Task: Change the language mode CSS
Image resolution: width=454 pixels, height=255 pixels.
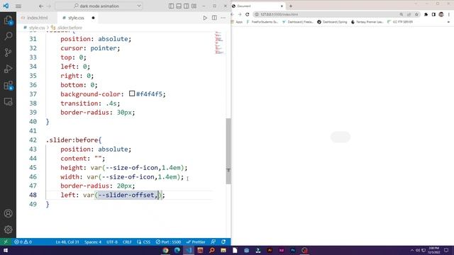Action: tap(144, 242)
